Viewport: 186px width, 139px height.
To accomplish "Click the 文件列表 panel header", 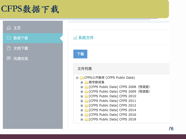I will click(x=85, y=69).
